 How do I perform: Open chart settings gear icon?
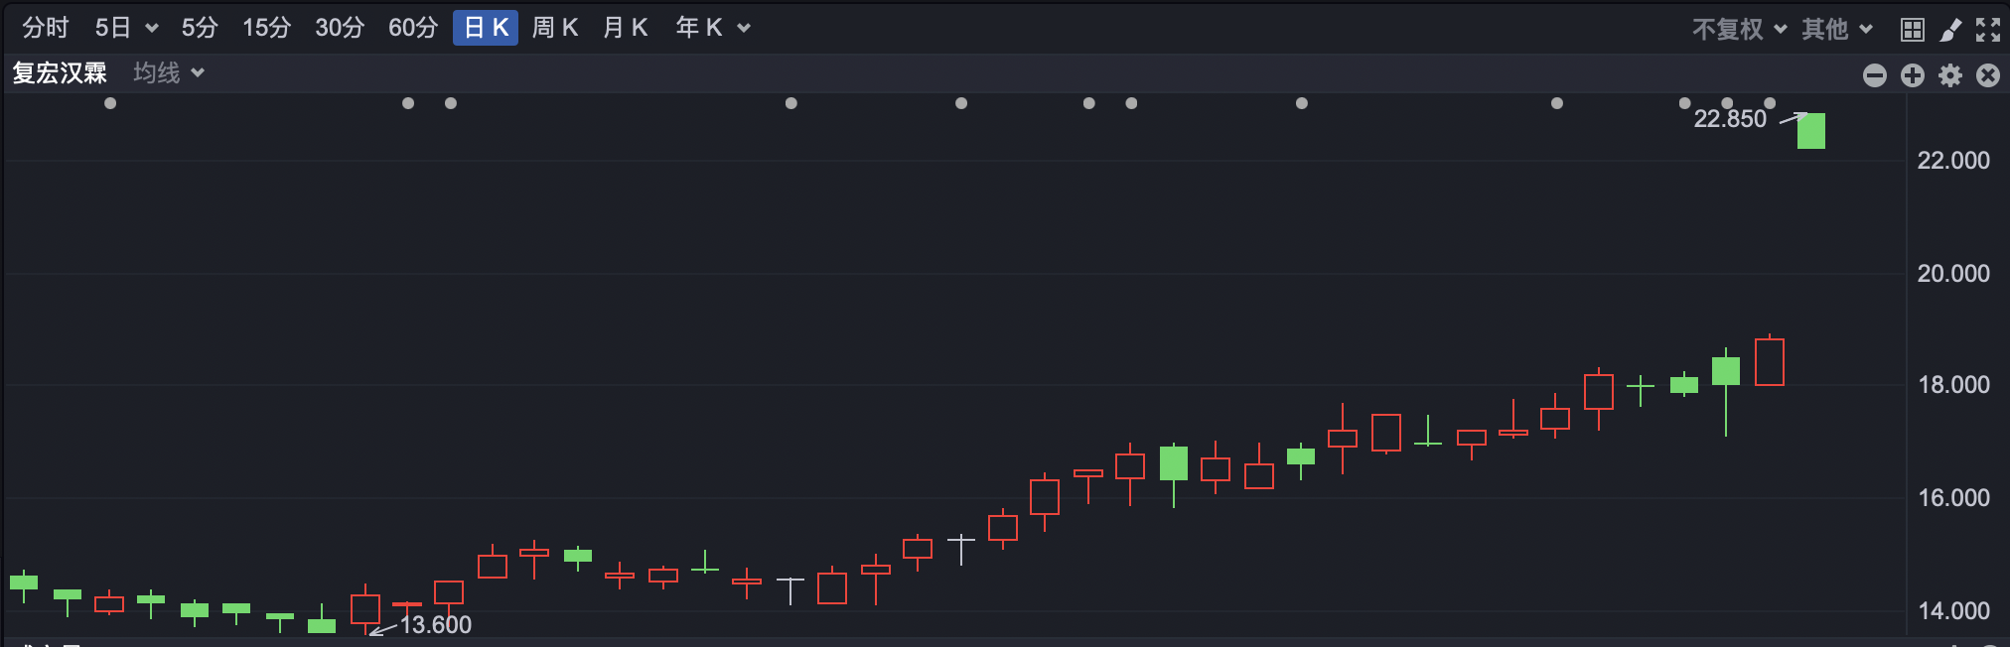(1949, 75)
